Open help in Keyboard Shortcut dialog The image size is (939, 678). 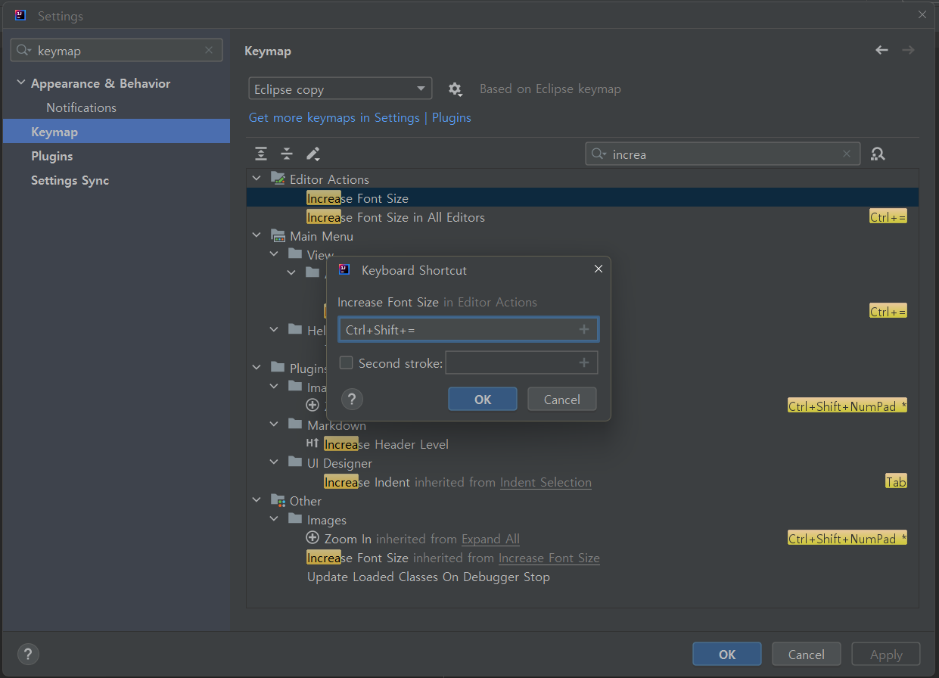[x=353, y=400]
